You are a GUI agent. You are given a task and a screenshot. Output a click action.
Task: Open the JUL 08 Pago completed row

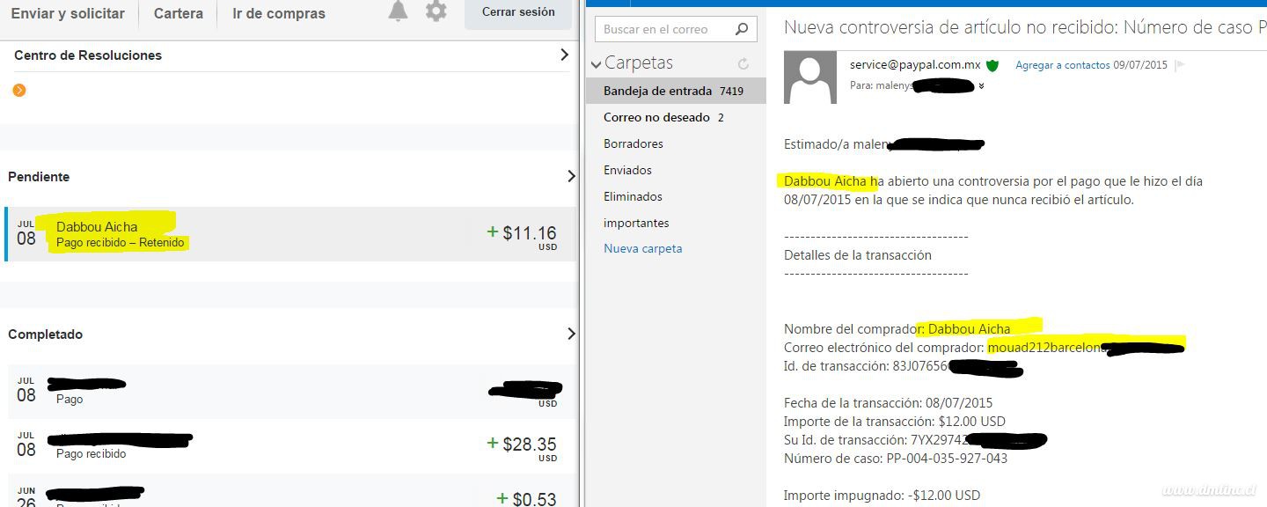coord(290,392)
